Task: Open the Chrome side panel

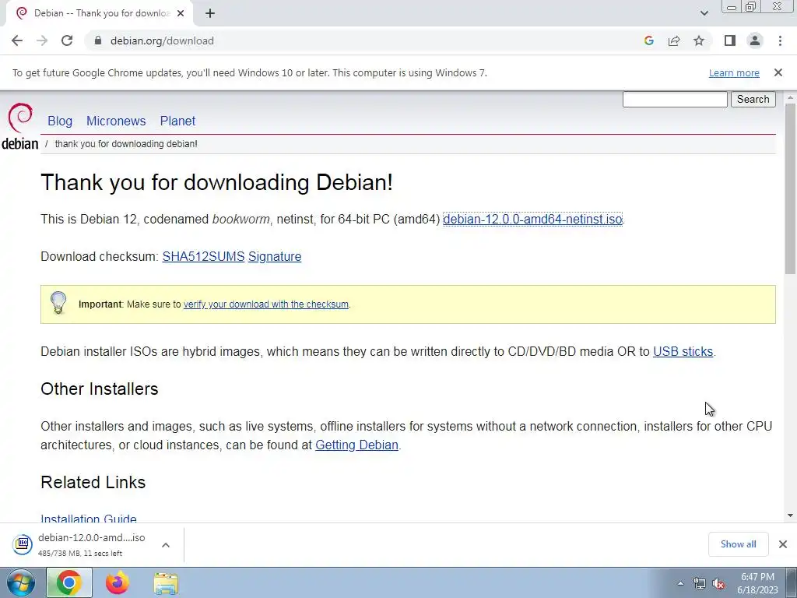Action: (730, 40)
